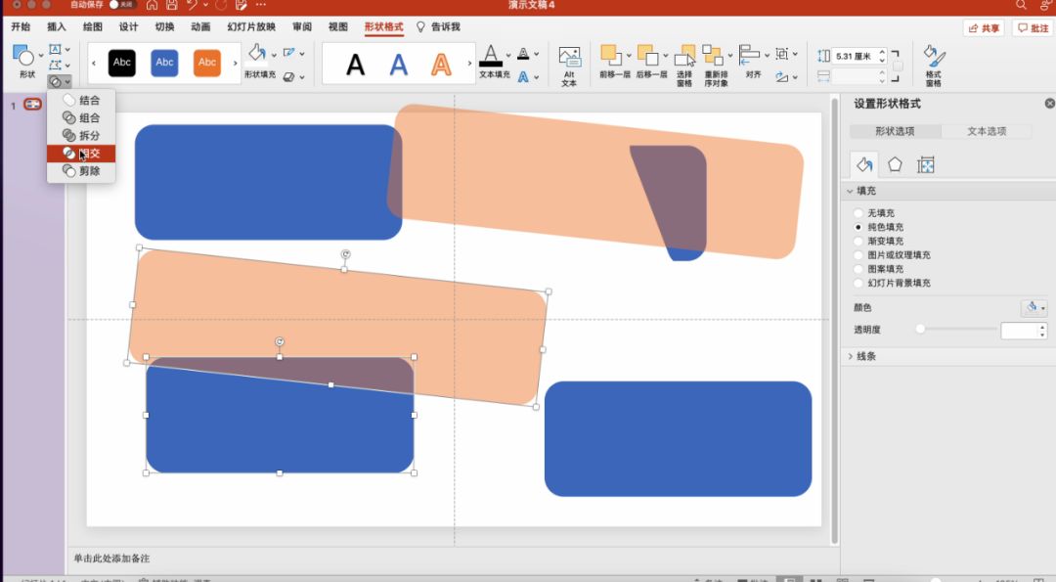Click the 文本填充 text fill icon

click(491, 55)
